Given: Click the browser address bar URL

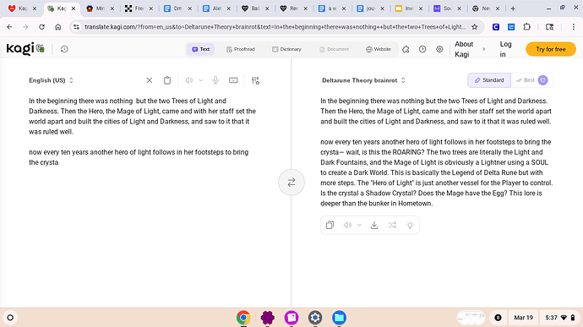Looking at the screenshot, I should click(275, 27).
